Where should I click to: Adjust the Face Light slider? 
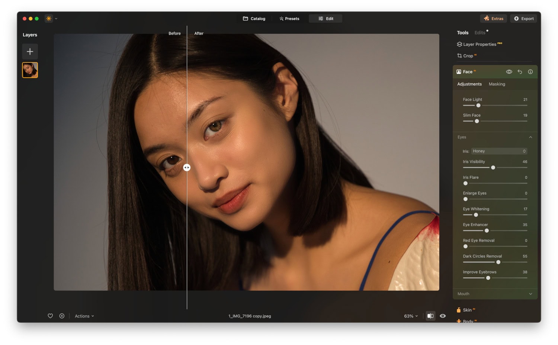pyautogui.click(x=478, y=106)
